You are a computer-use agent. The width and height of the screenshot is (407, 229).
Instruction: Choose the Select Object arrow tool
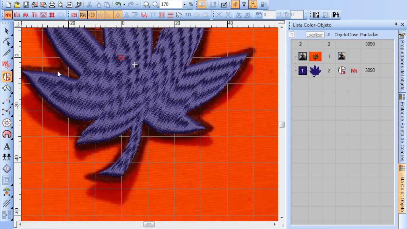coord(7,31)
